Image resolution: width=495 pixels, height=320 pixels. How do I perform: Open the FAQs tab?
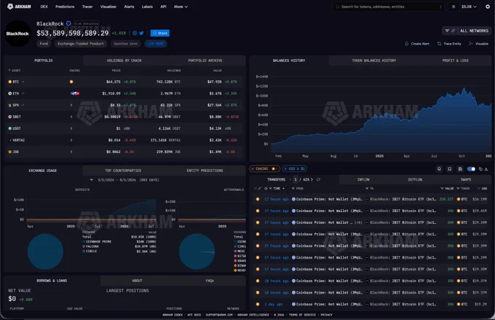[x=210, y=281]
